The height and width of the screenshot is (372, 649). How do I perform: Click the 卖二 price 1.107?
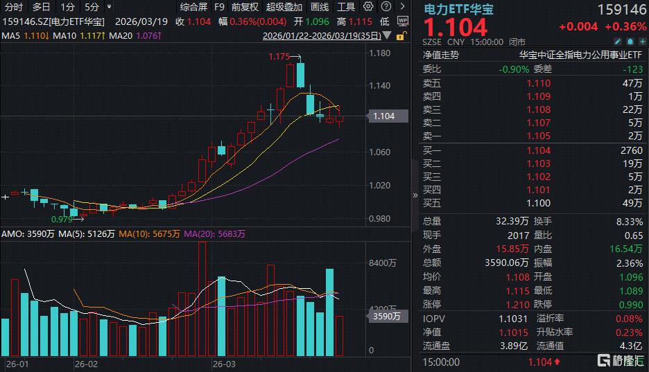[x=539, y=123]
